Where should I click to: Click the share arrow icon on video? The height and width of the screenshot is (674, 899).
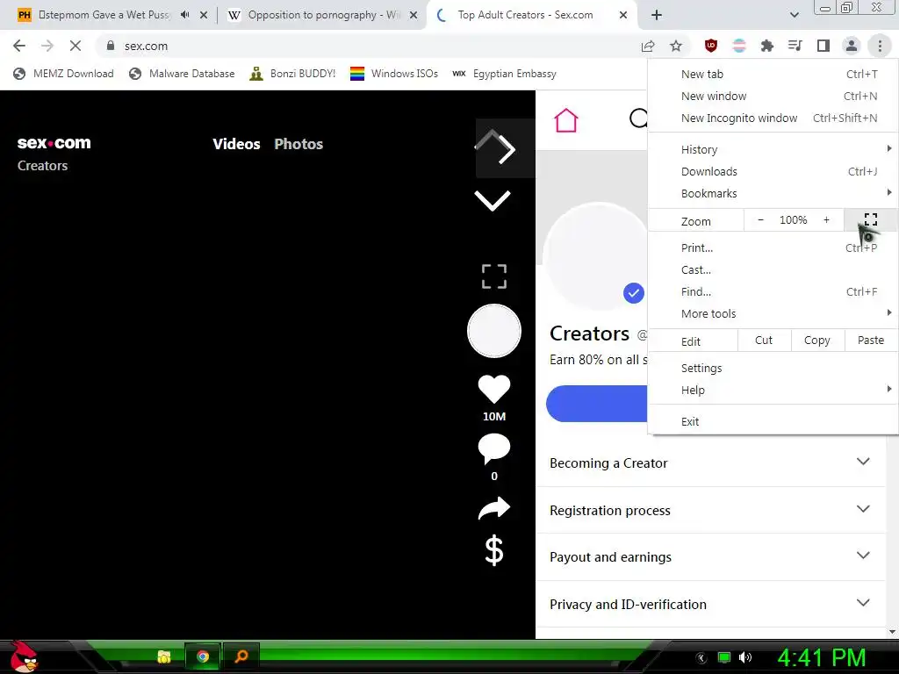[494, 508]
